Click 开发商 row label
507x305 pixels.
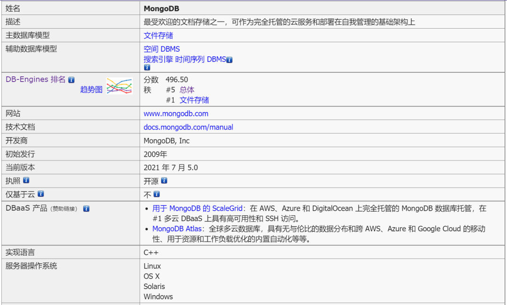click(x=16, y=141)
